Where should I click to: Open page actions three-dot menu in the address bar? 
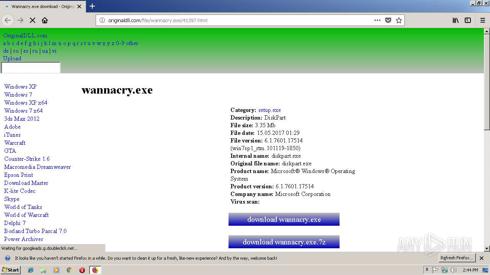pos(377,20)
